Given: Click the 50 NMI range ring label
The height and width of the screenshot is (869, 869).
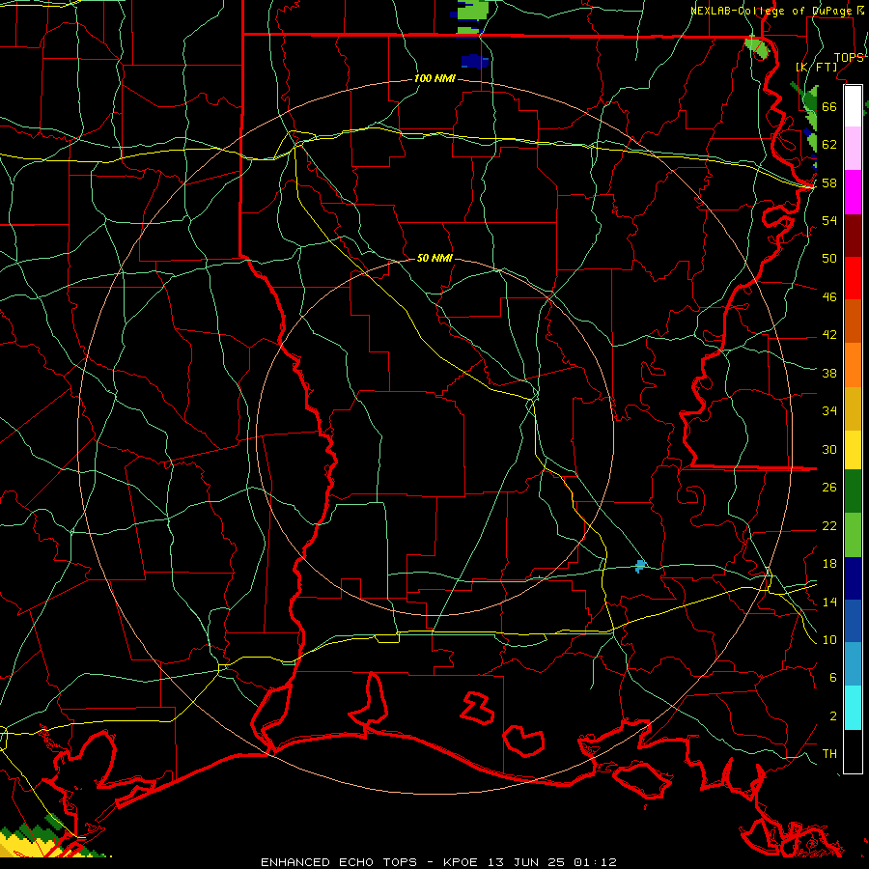Looking at the screenshot, I should coord(434,258).
